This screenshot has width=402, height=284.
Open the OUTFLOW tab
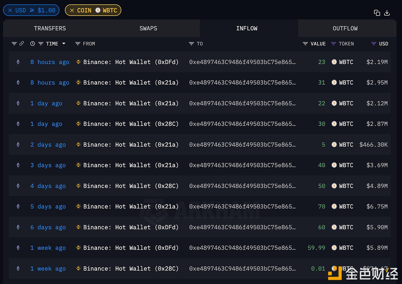pos(345,28)
